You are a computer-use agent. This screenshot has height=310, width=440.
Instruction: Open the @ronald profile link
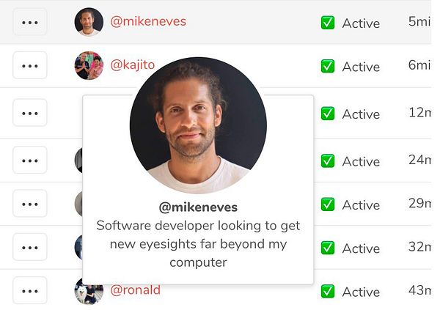point(135,290)
